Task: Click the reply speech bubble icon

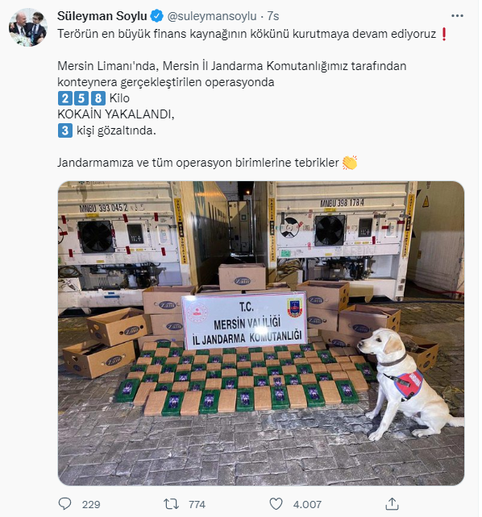Action: click(x=64, y=504)
